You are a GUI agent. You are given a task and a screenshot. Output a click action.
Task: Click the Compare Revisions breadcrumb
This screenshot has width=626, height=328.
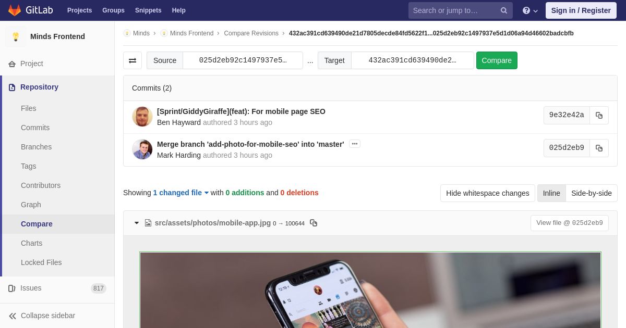[x=251, y=33]
